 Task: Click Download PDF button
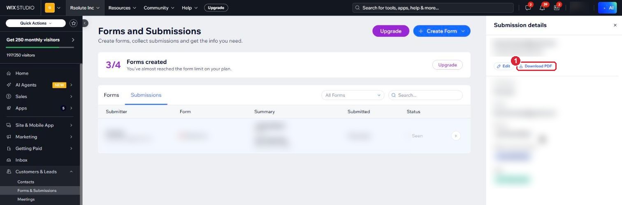[x=536, y=66]
